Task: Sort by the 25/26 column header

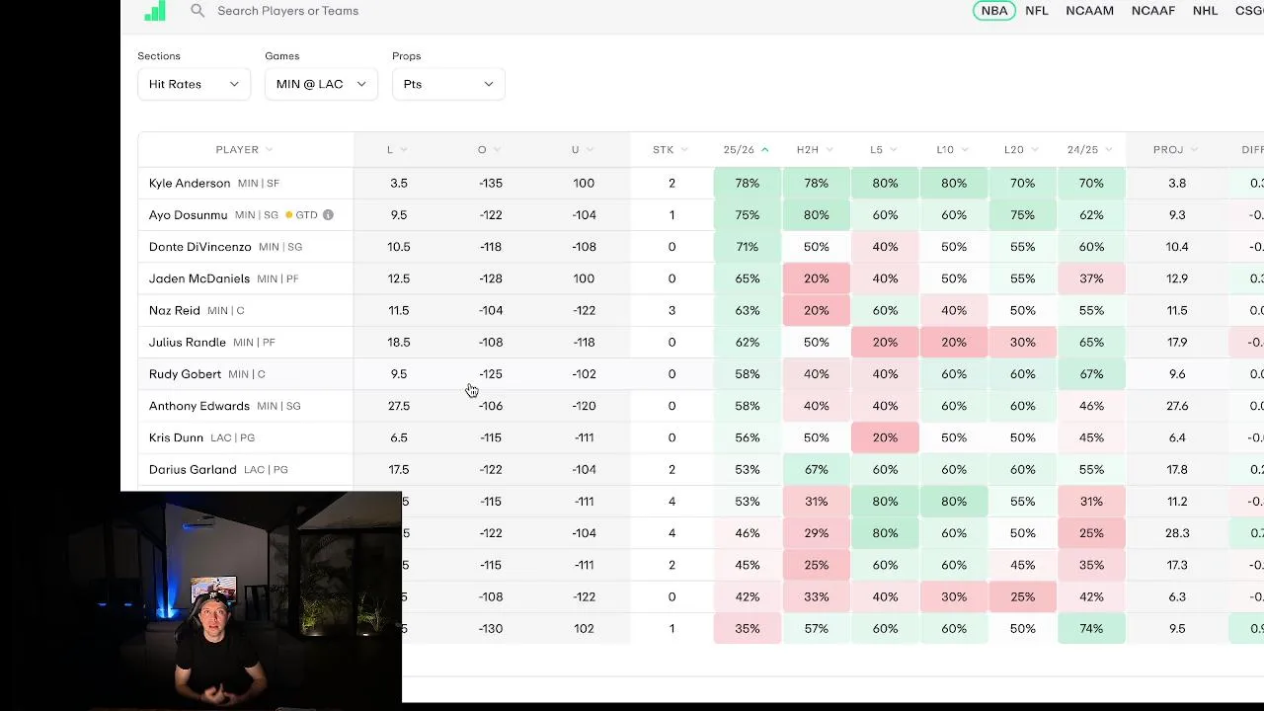Action: [746, 150]
